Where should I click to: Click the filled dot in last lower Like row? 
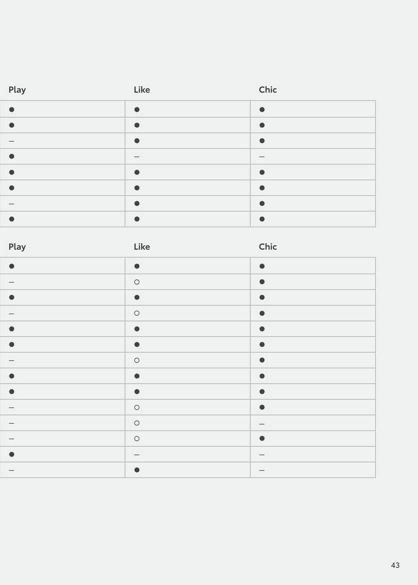(137, 470)
